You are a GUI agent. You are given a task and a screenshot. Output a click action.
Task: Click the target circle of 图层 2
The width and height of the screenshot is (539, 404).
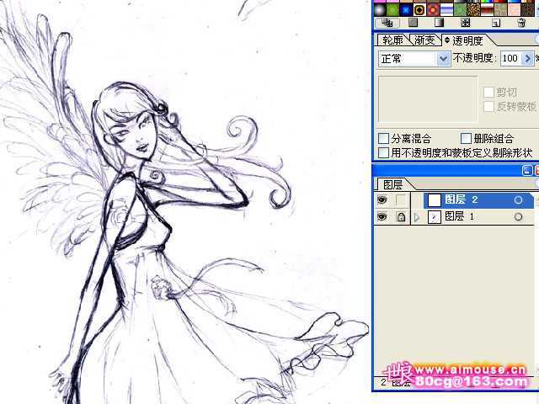tap(518, 200)
